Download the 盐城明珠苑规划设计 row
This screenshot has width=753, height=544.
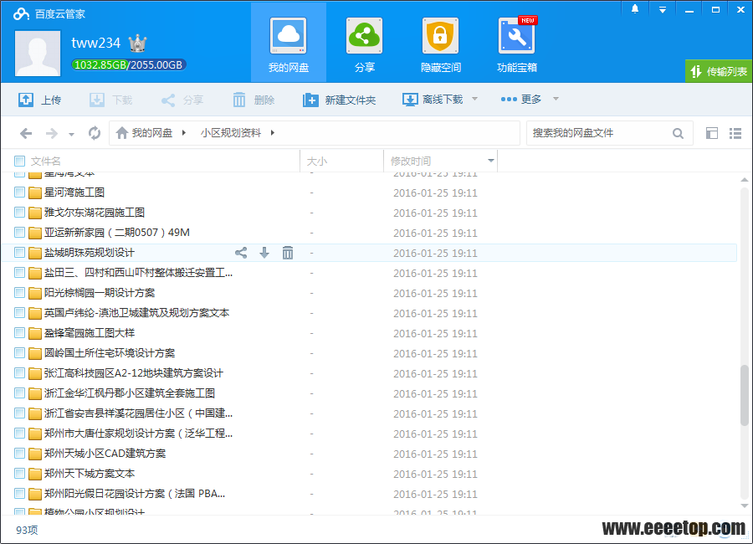tap(264, 253)
